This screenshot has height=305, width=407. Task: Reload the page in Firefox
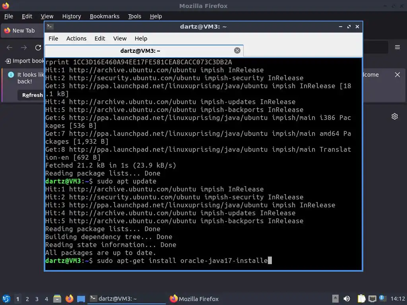[38, 48]
